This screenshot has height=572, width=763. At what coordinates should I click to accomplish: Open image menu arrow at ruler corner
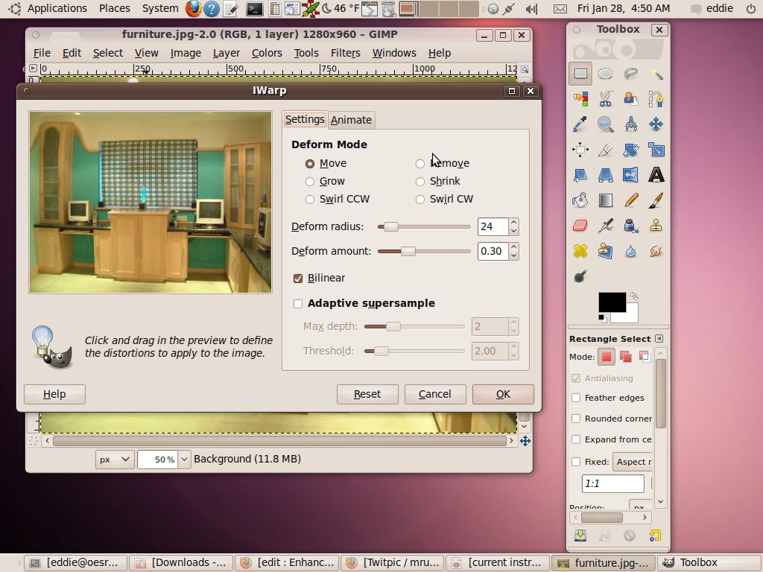(33, 69)
